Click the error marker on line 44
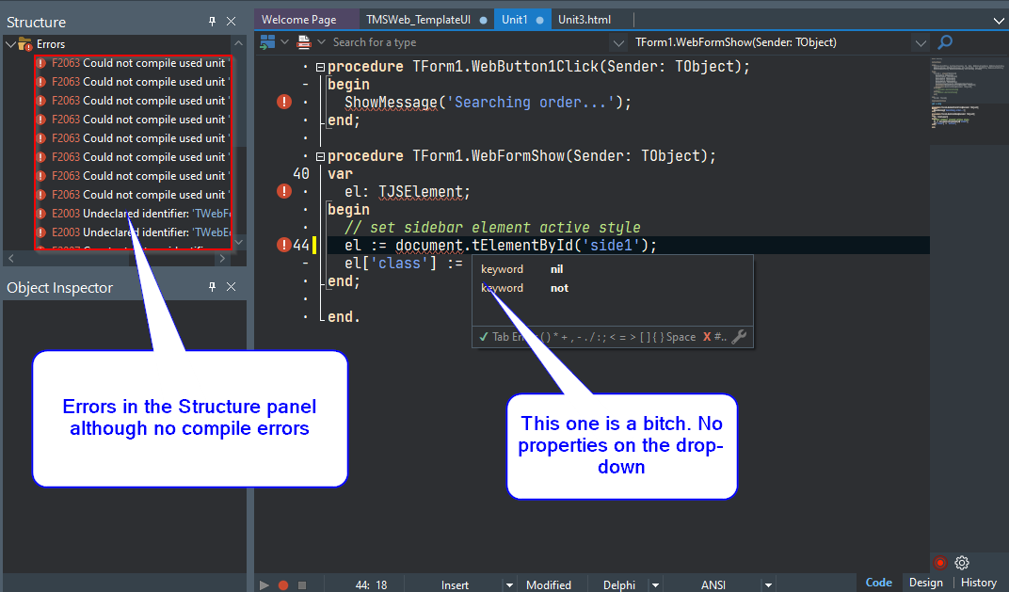The height and width of the screenshot is (592, 1009). (x=284, y=245)
